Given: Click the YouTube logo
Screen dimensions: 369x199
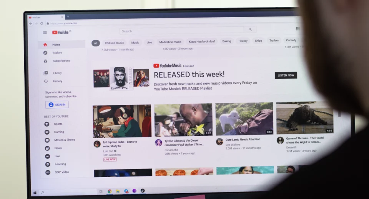Looking at the screenshot, I should [x=60, y=33].
